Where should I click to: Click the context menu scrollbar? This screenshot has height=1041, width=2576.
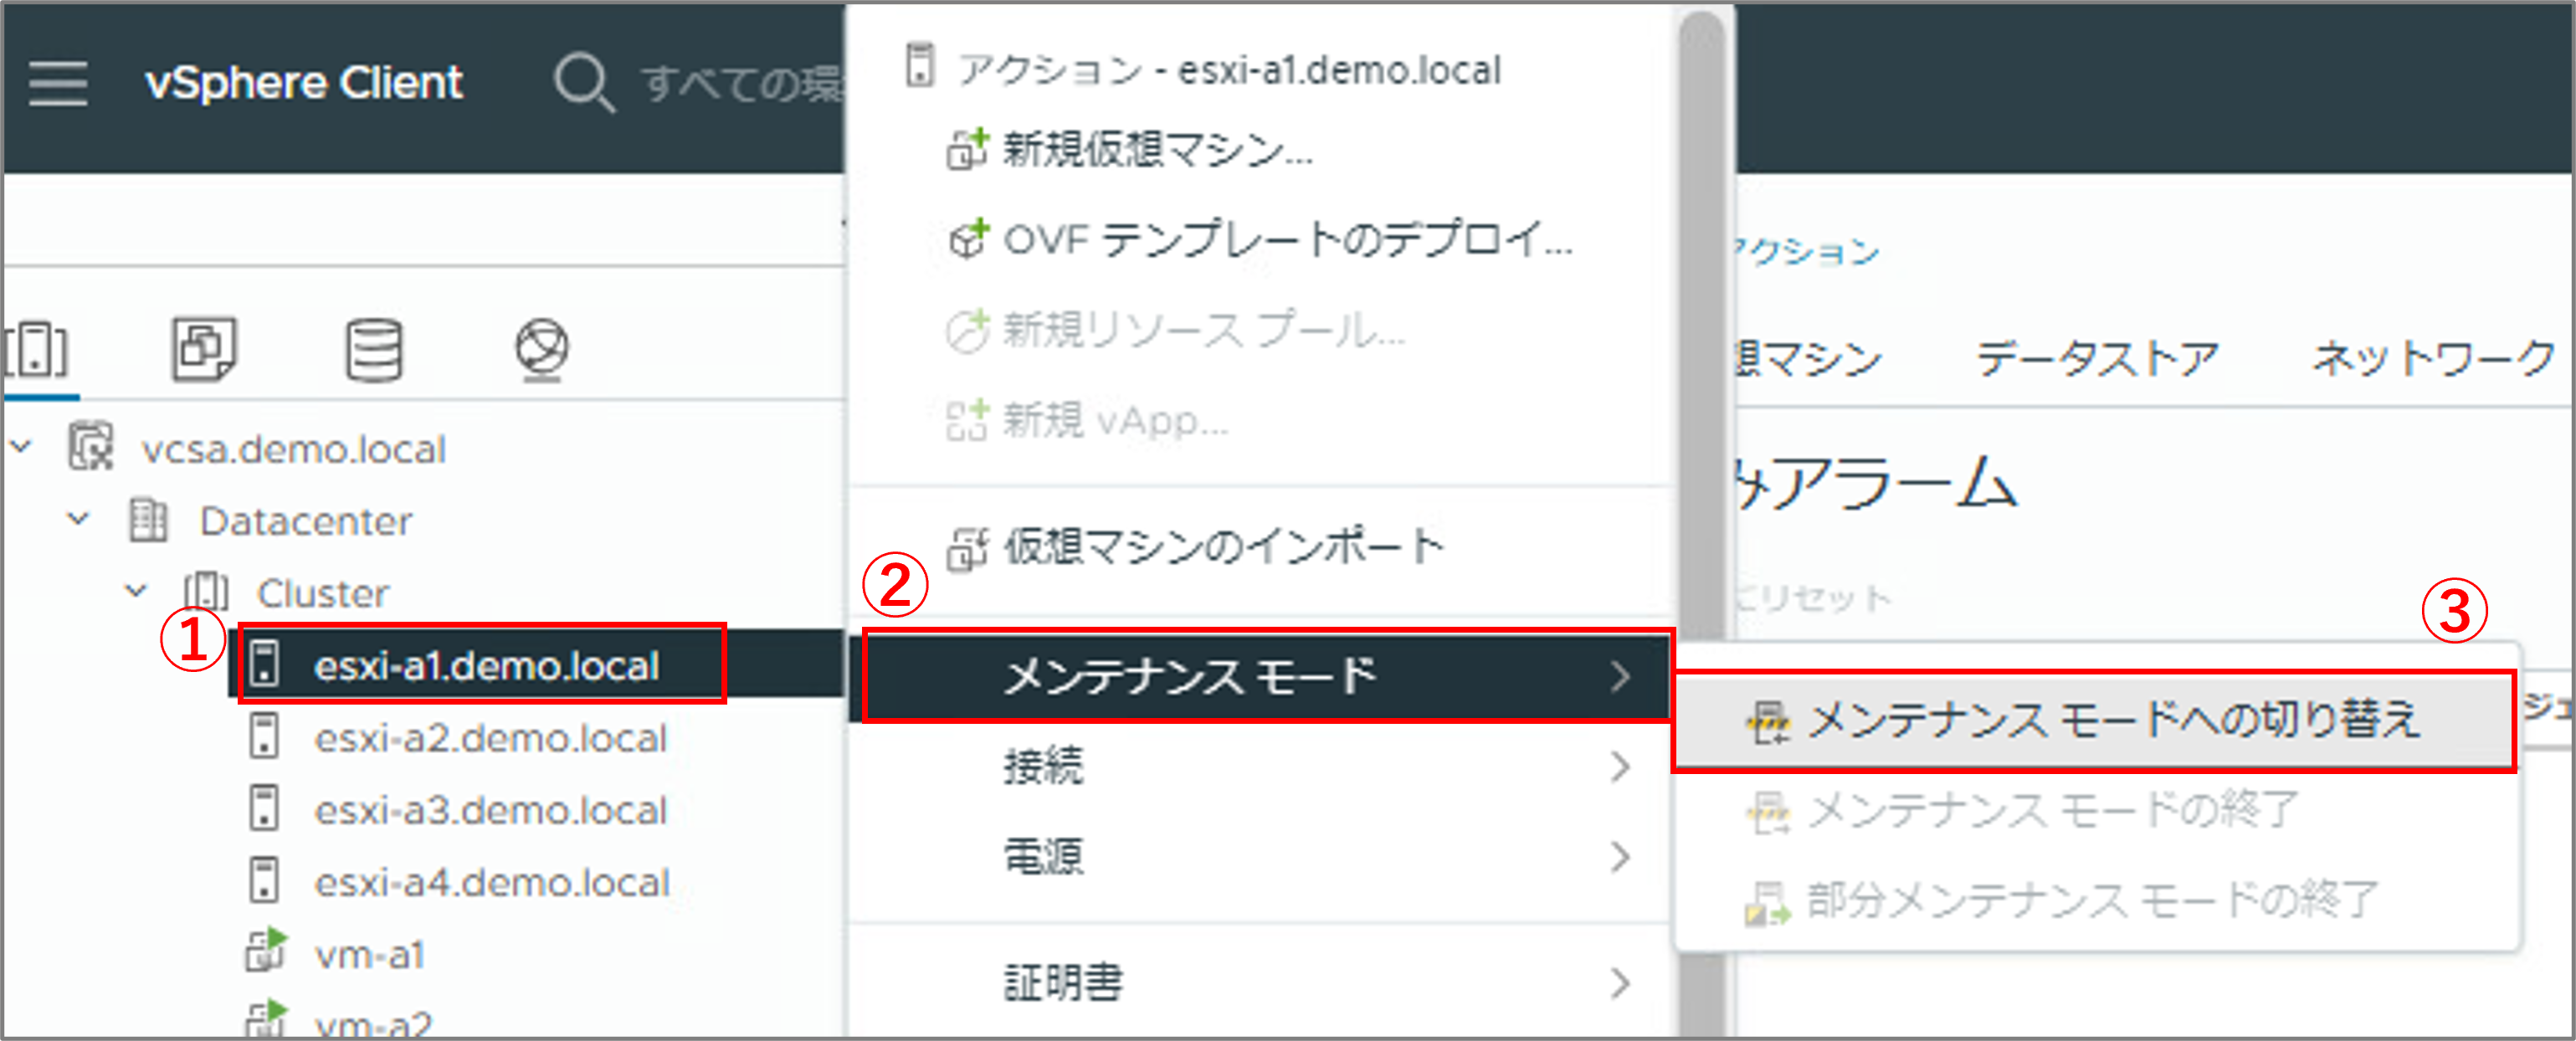click(1701, 520)
